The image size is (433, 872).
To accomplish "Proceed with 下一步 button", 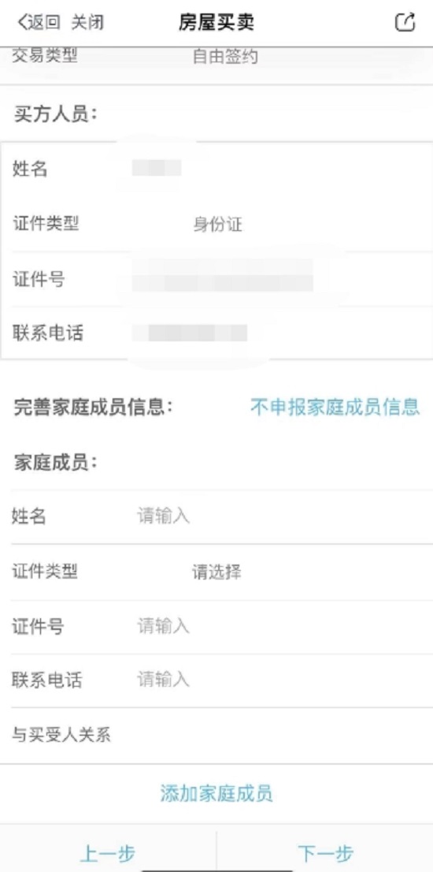I will coord(325,853).
